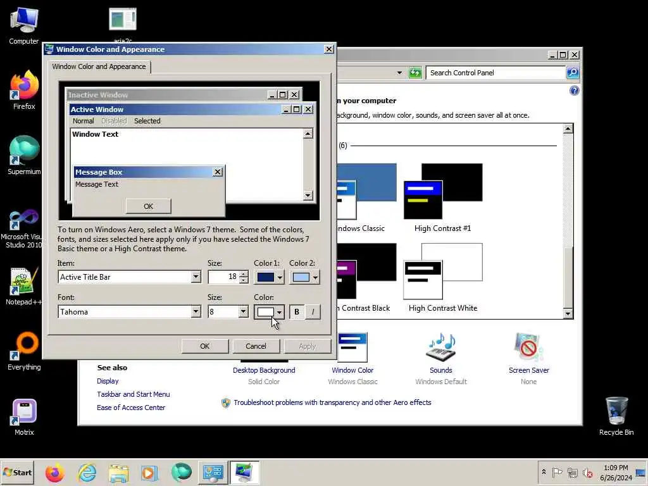The width and height of the screenshot is (648, 486).
Task: Open Supermium from the taskbar
Action: point(182,473)
